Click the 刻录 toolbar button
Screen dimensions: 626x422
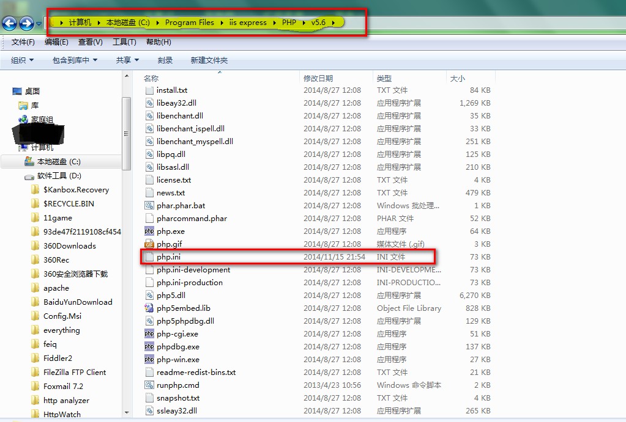point(165,60)
